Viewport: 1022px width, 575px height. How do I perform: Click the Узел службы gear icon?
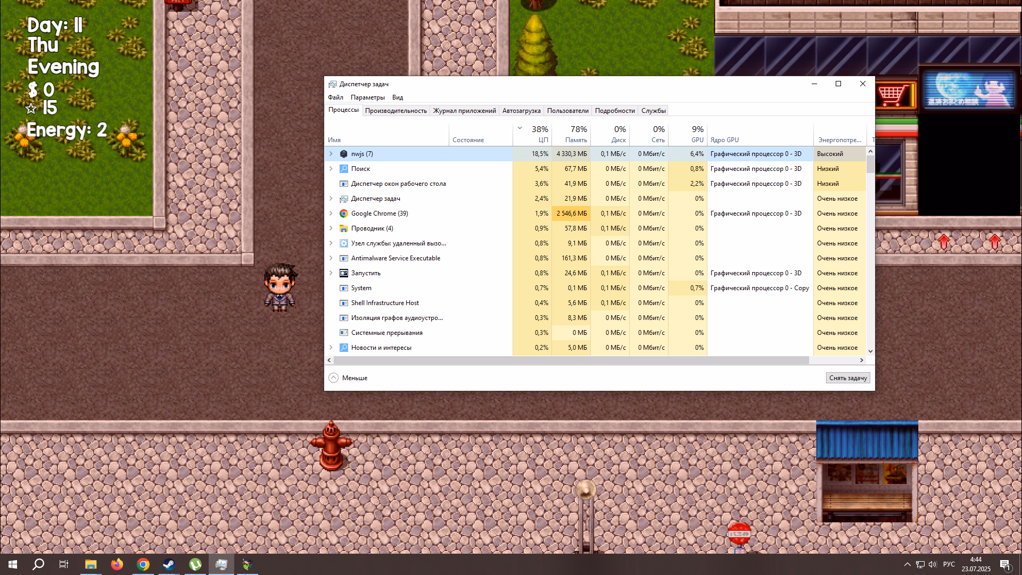tap(344, 243)
